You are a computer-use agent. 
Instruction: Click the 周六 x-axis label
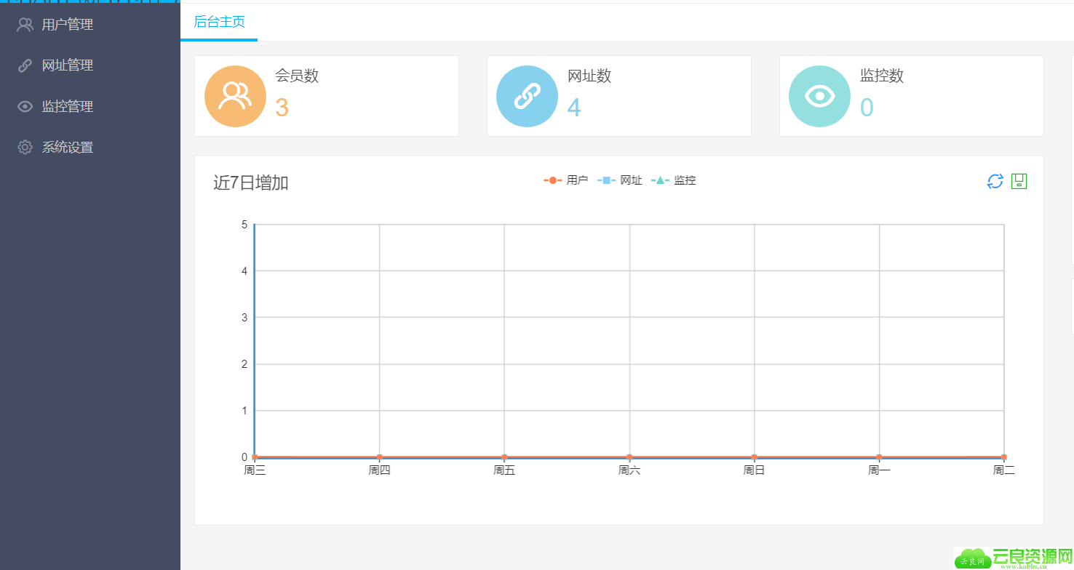click(629, 470)
